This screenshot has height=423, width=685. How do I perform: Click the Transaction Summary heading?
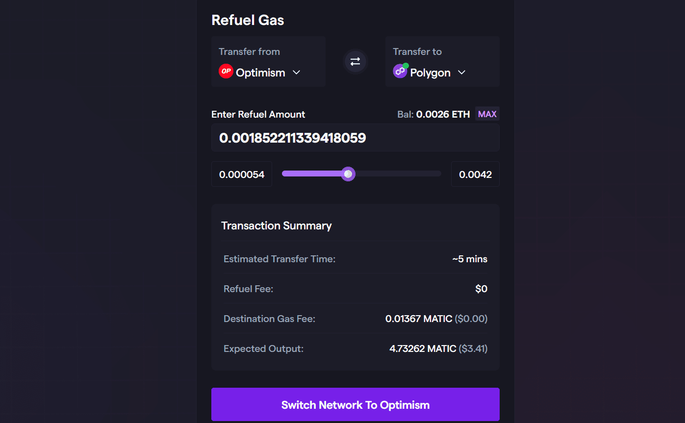277,226
